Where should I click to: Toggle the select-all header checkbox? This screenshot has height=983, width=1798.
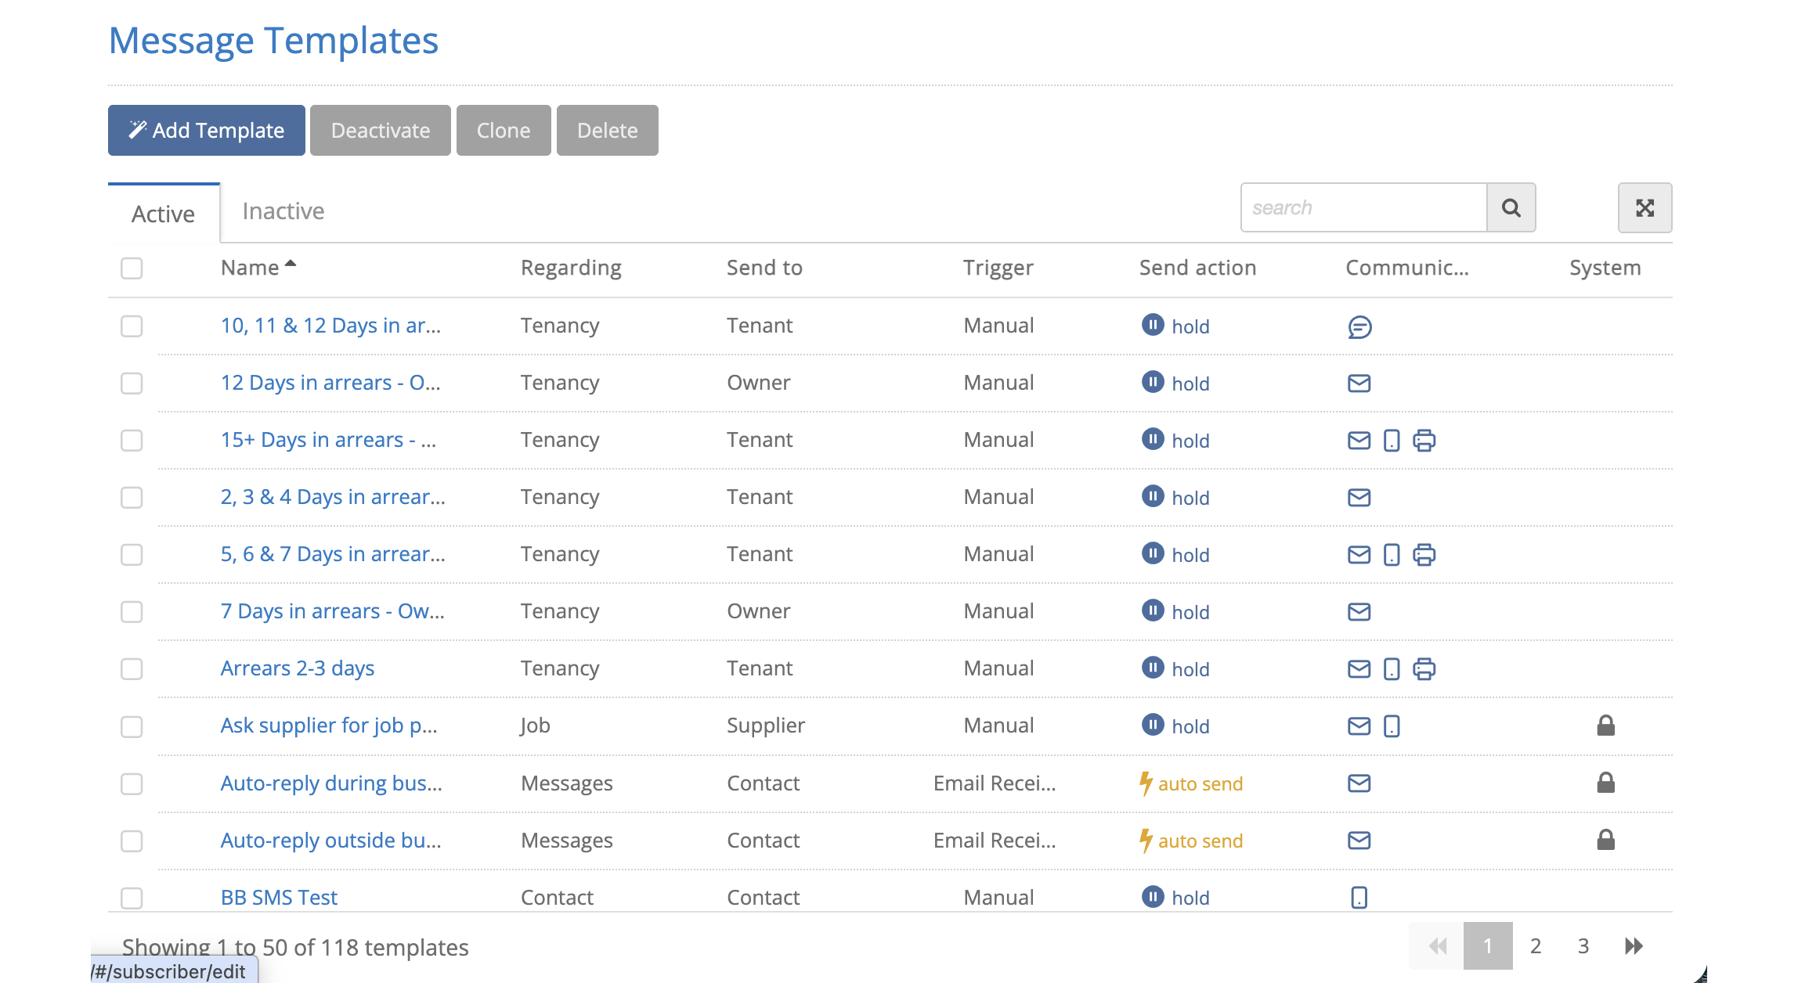[x=132, y=268]
